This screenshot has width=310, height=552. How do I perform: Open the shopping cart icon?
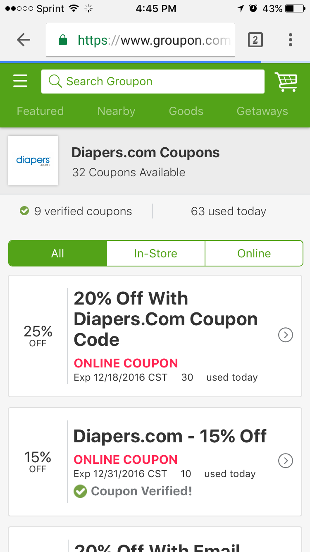[286, 82]
